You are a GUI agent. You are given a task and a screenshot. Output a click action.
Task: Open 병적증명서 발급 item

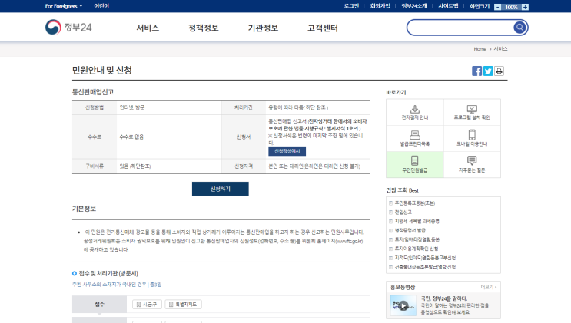(x=410, y=230)
